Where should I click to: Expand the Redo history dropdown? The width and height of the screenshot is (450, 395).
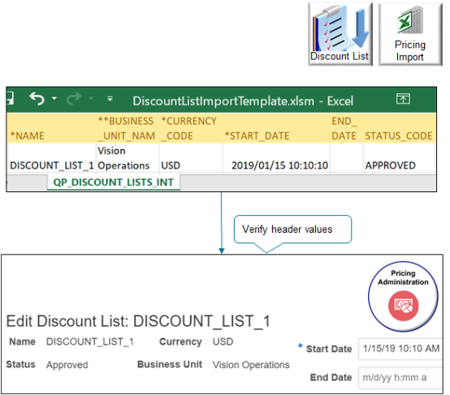[91, 99]
